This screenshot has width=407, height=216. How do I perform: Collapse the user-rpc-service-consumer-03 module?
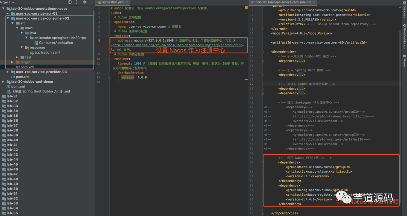(8, 18)
